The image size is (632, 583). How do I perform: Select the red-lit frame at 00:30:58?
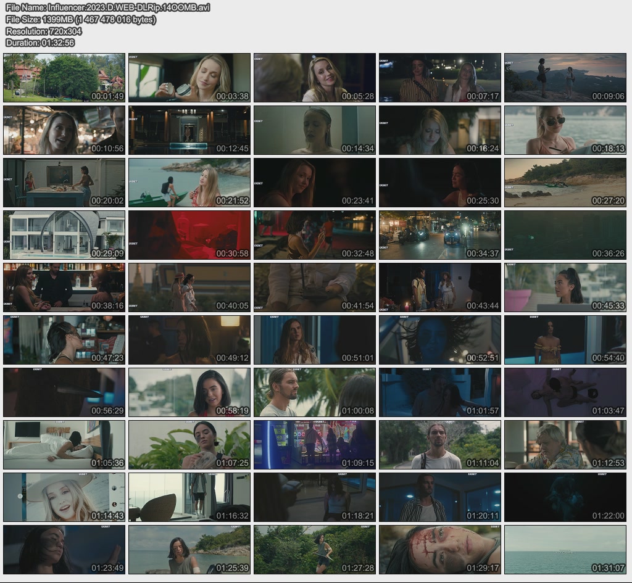[x=189, y=235]
